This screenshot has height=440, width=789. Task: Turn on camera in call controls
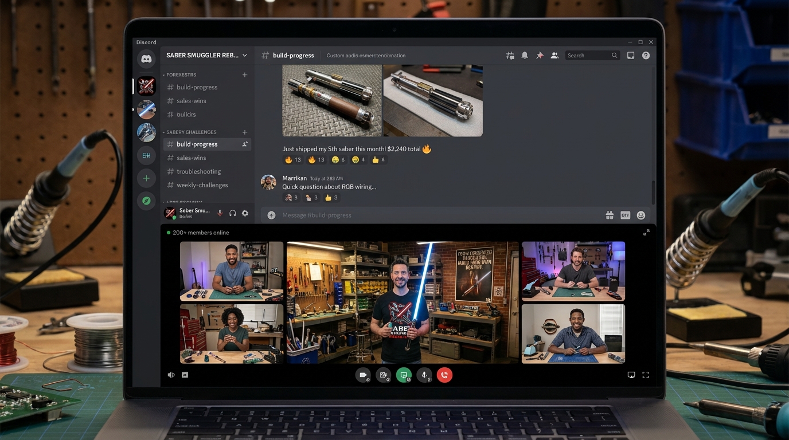coord(363,375)
